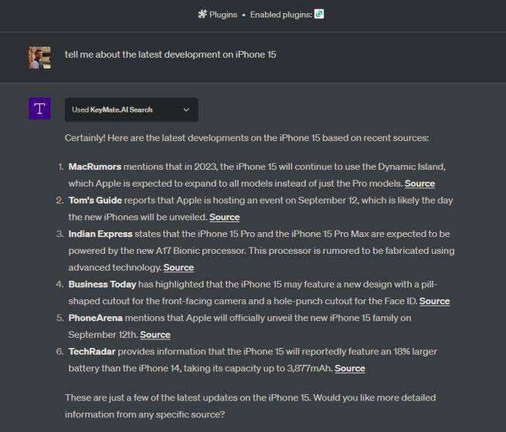Screen dimensions: 506x432
Task: Click the purple T assistant avatar
Action: [39, 109]
